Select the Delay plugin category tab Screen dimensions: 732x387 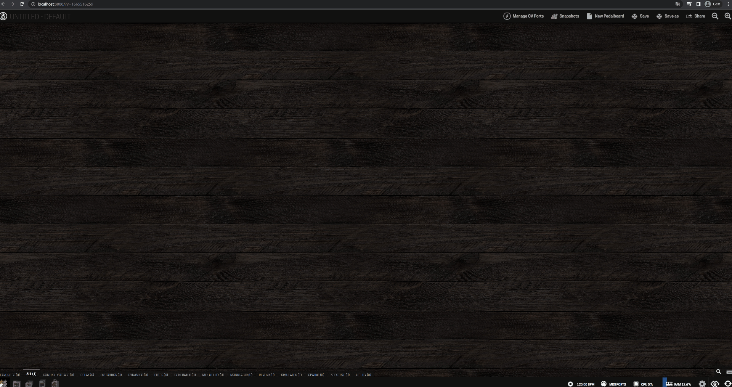point(87,375)
